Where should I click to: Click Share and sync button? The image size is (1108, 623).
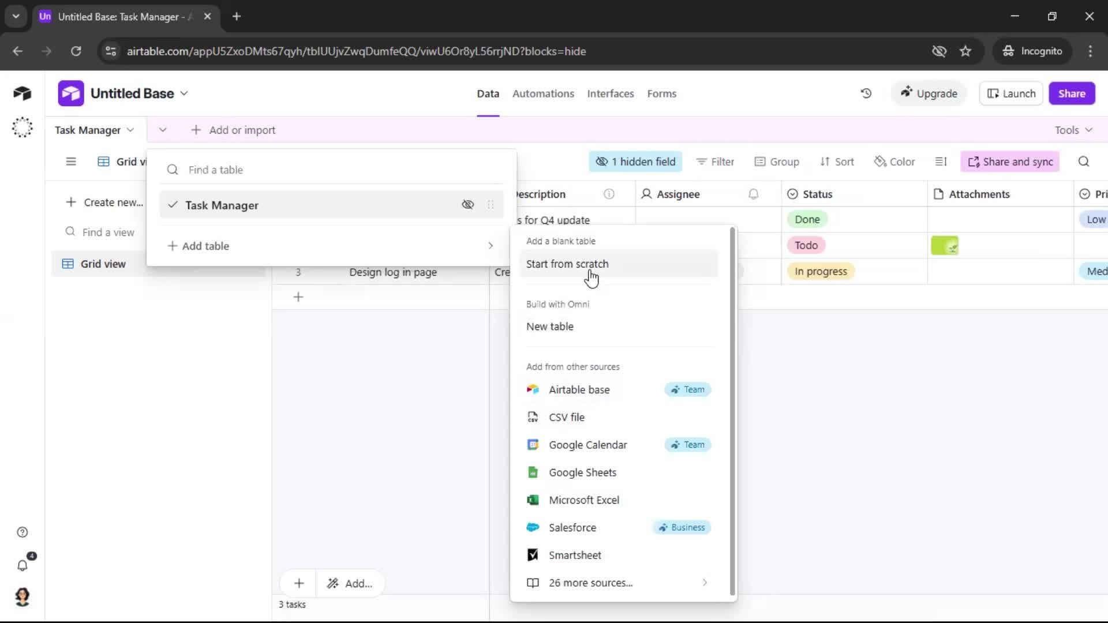click(1010, 162)
